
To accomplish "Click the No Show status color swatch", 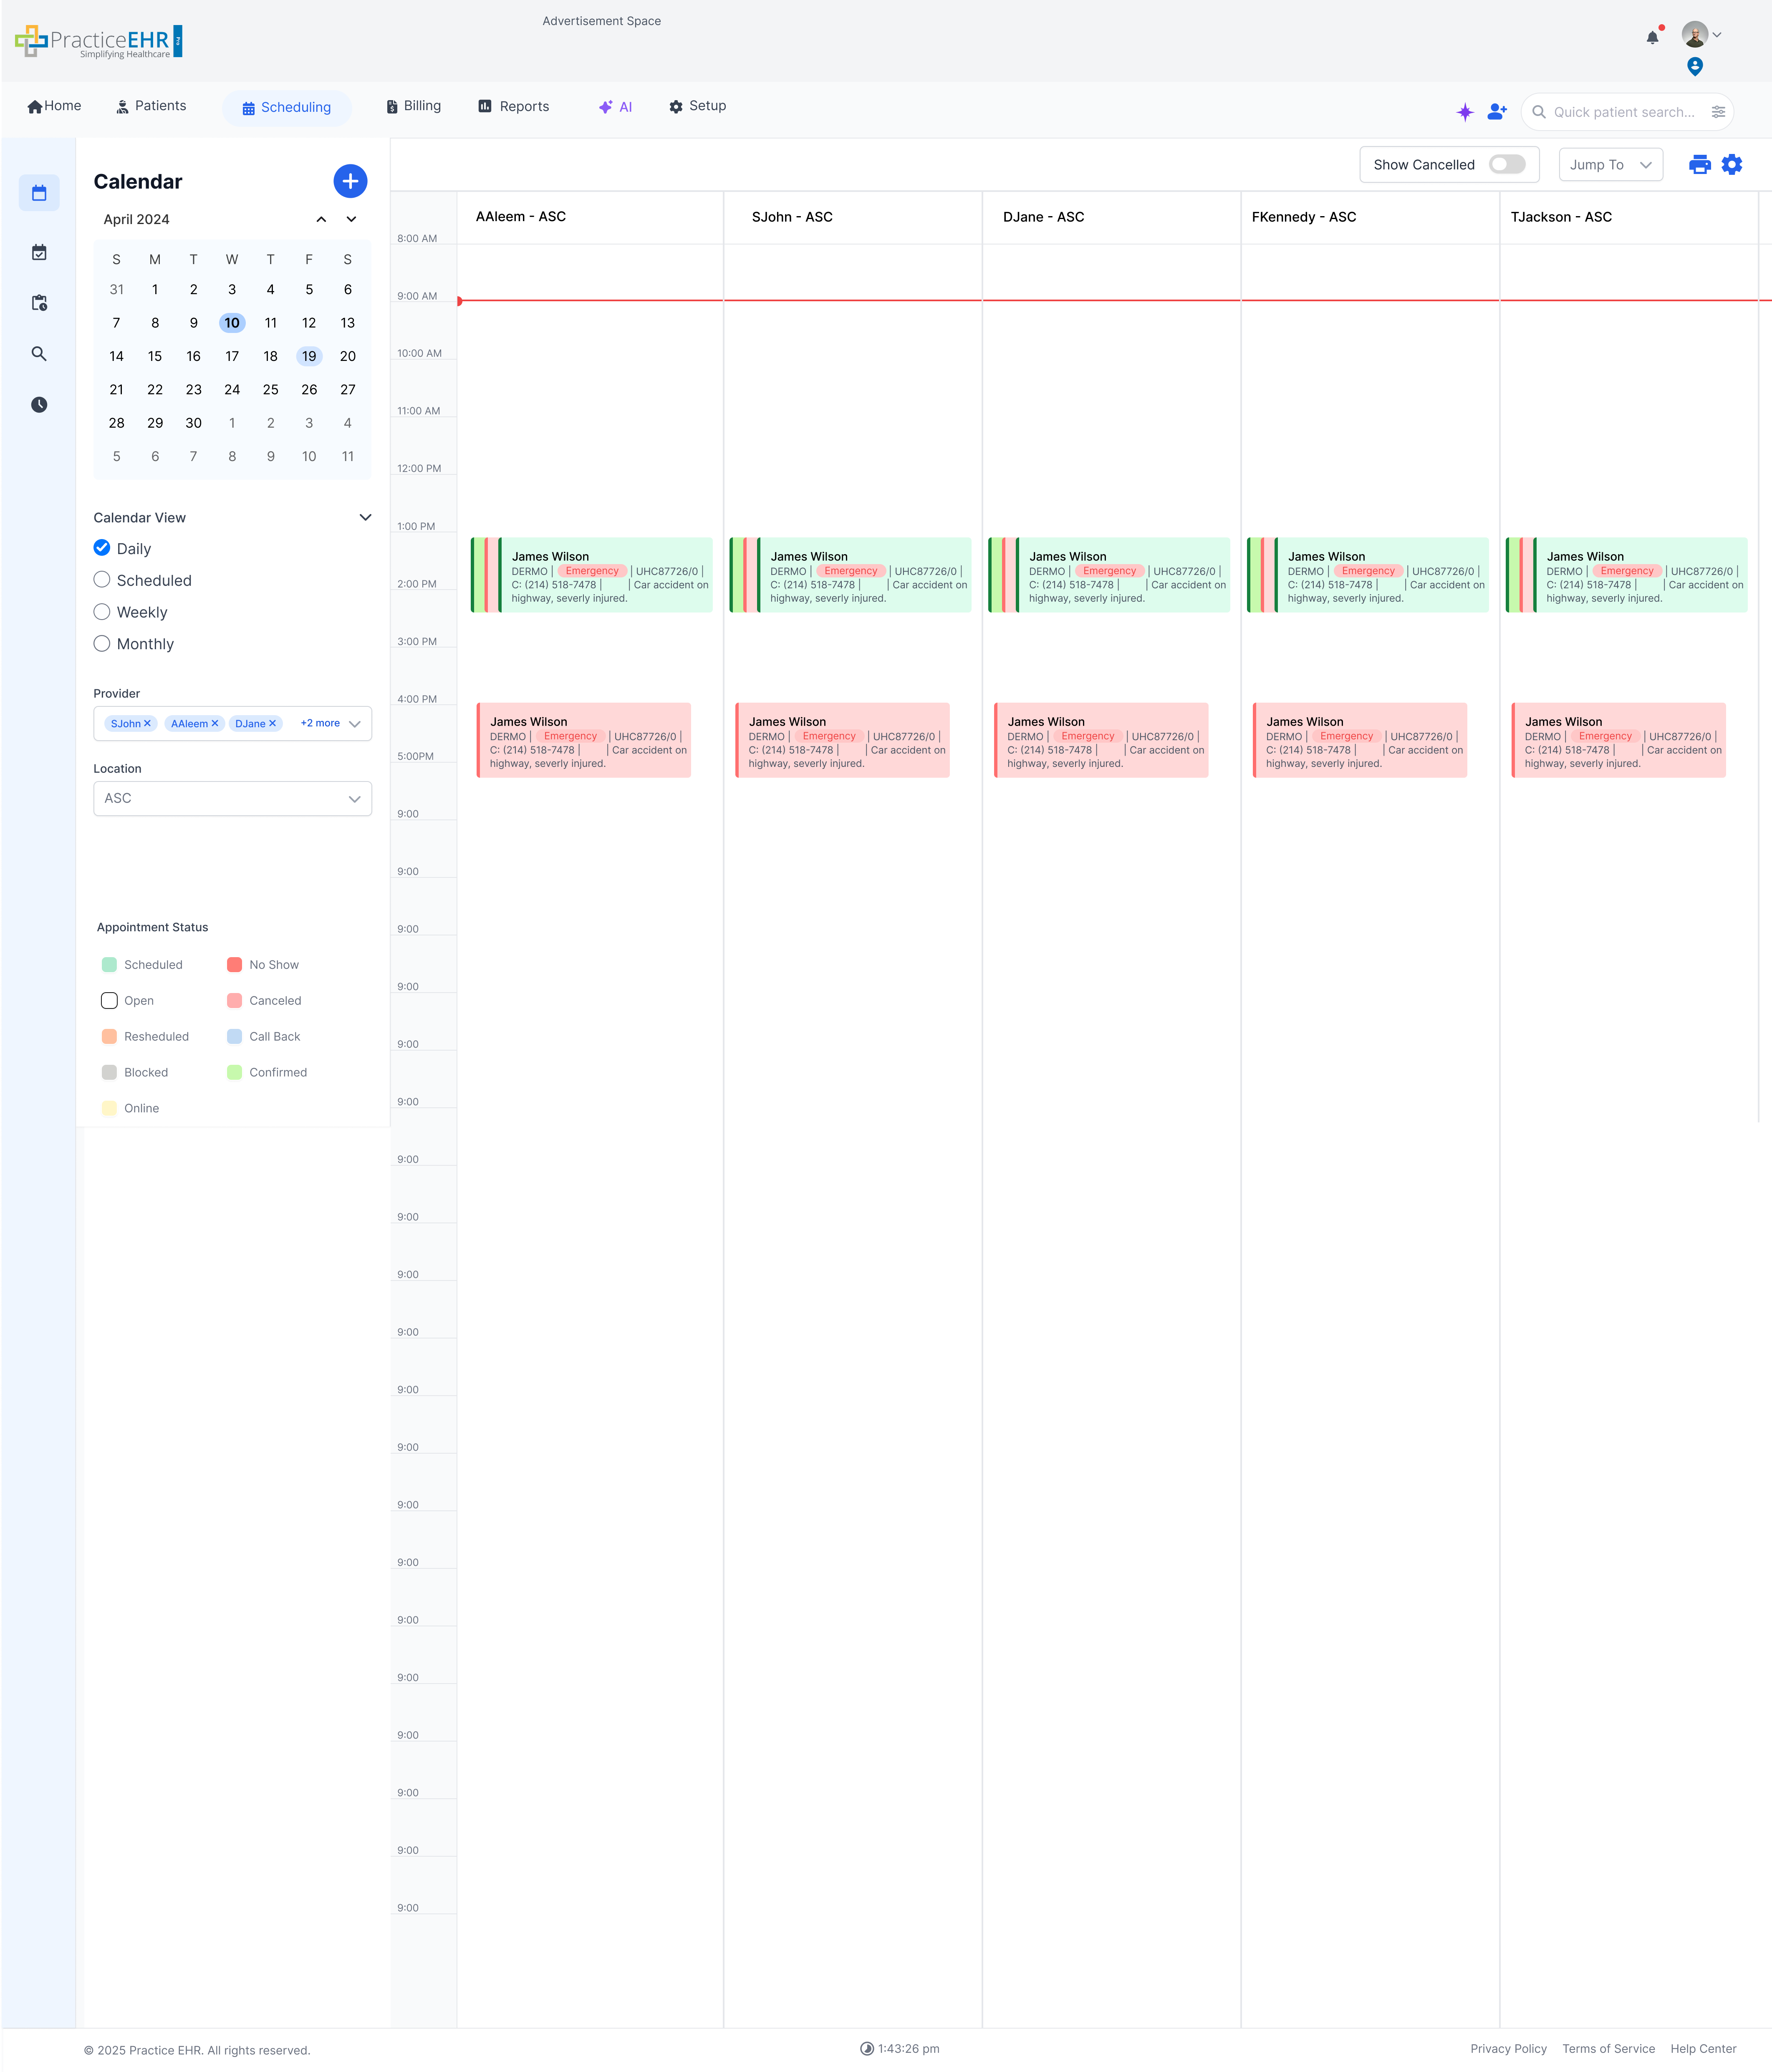I will [x=235, y=965].
